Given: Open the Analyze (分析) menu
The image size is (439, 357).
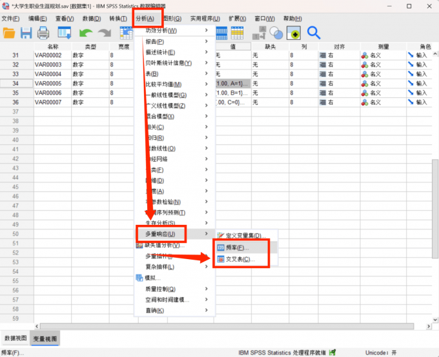Looking at the screenshot, I should point(145,19).
